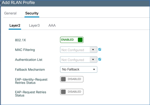This screenshot has width=150, height=105.
Task: Open the MAC Filtering Not Configured dropdown
Action: point(79,50)
